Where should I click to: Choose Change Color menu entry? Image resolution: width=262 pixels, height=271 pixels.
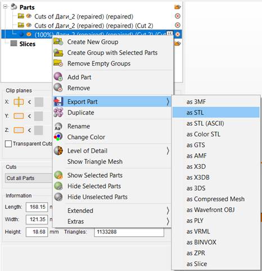click(112, 137)
